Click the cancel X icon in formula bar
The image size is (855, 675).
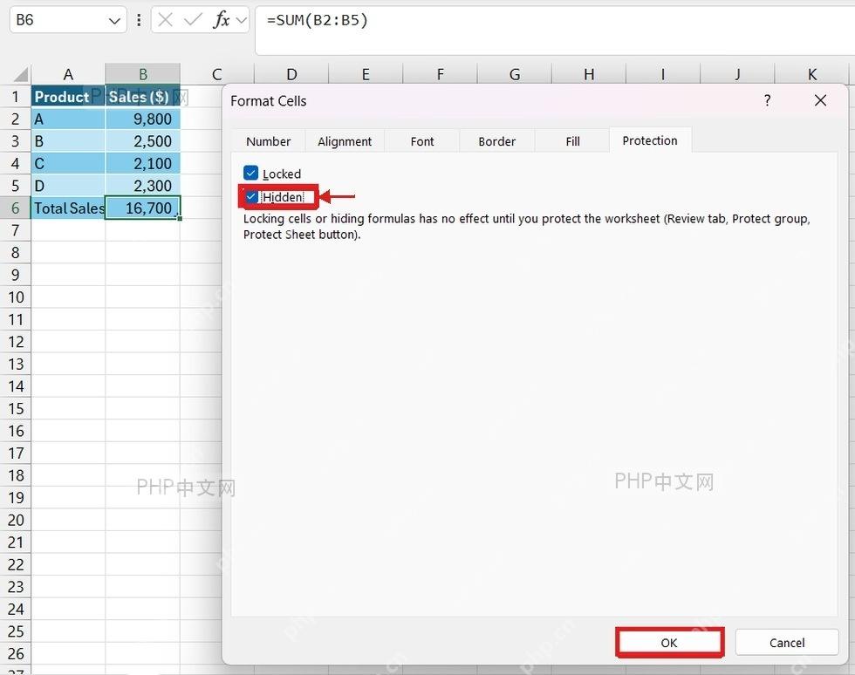(x=165, y=20)
